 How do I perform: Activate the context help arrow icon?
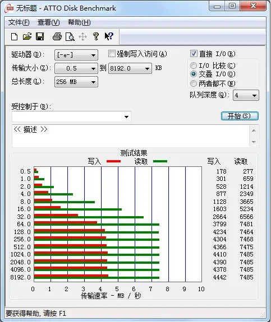(x=109, y=36)
